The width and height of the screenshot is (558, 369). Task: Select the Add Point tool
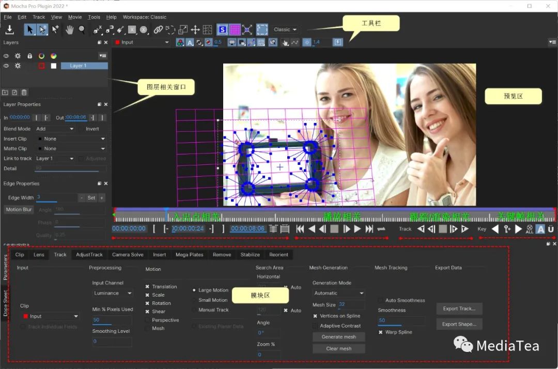(x=55, y=29)
